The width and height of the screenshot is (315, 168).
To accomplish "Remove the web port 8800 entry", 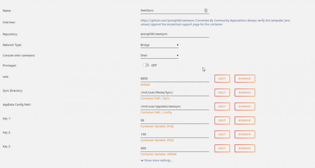I will click(x=245, y=78).
